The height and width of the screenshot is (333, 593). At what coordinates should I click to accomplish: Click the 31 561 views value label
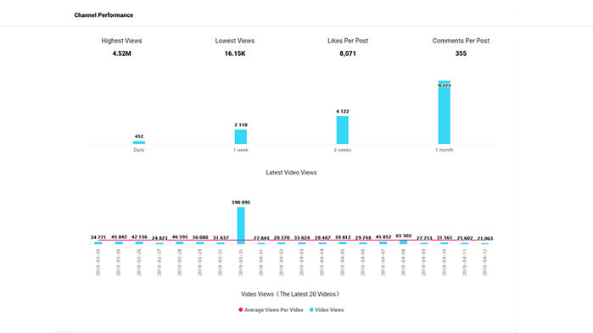pos(445,238)
